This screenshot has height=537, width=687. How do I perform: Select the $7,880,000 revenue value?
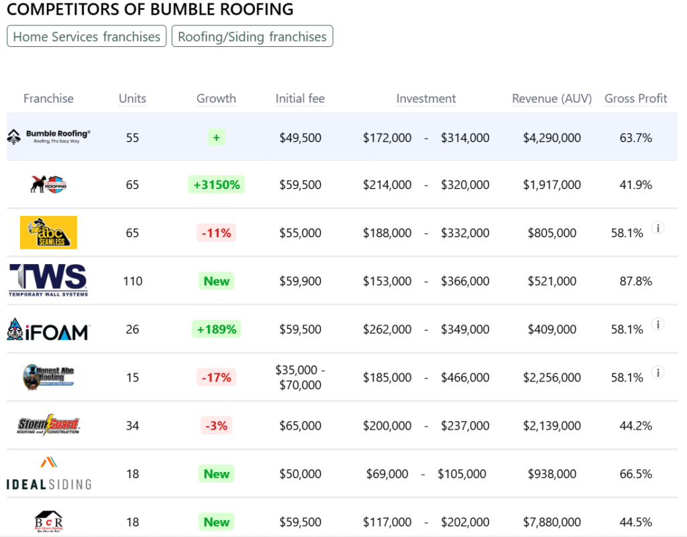pos(551,522)
